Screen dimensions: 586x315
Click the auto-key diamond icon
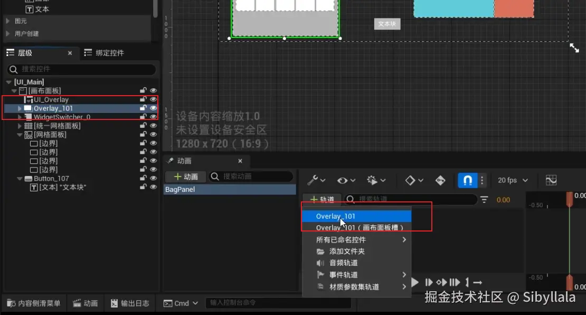pyautogui.click(x=440, y=180)
